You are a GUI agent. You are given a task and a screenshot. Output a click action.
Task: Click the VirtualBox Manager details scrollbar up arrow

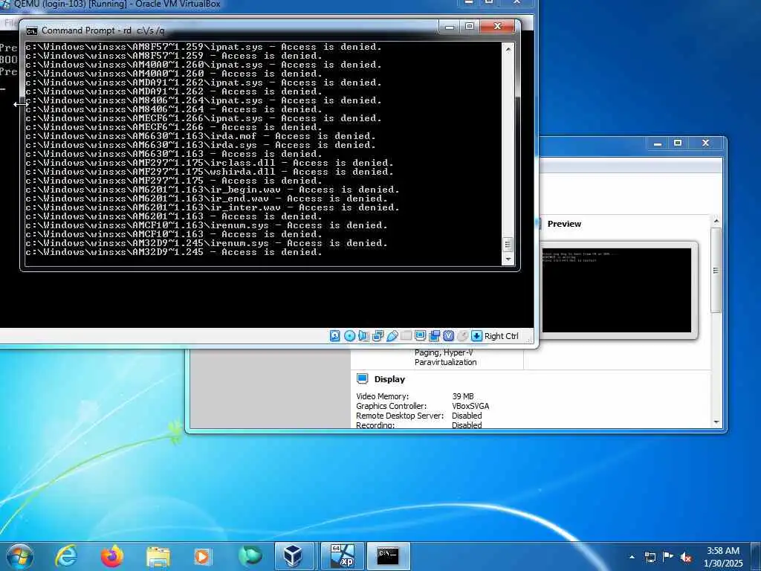(x=716, y=221)
